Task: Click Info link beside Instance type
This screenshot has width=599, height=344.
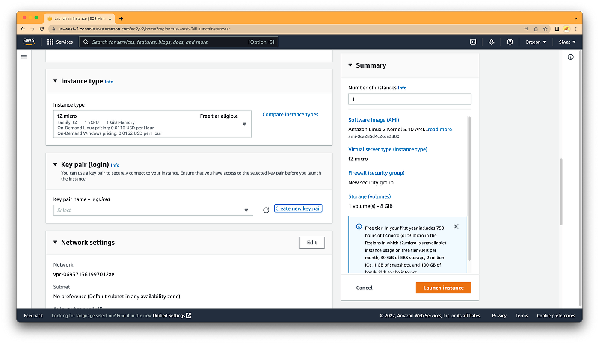Action: pyautogui.click(x=109, y=82)
